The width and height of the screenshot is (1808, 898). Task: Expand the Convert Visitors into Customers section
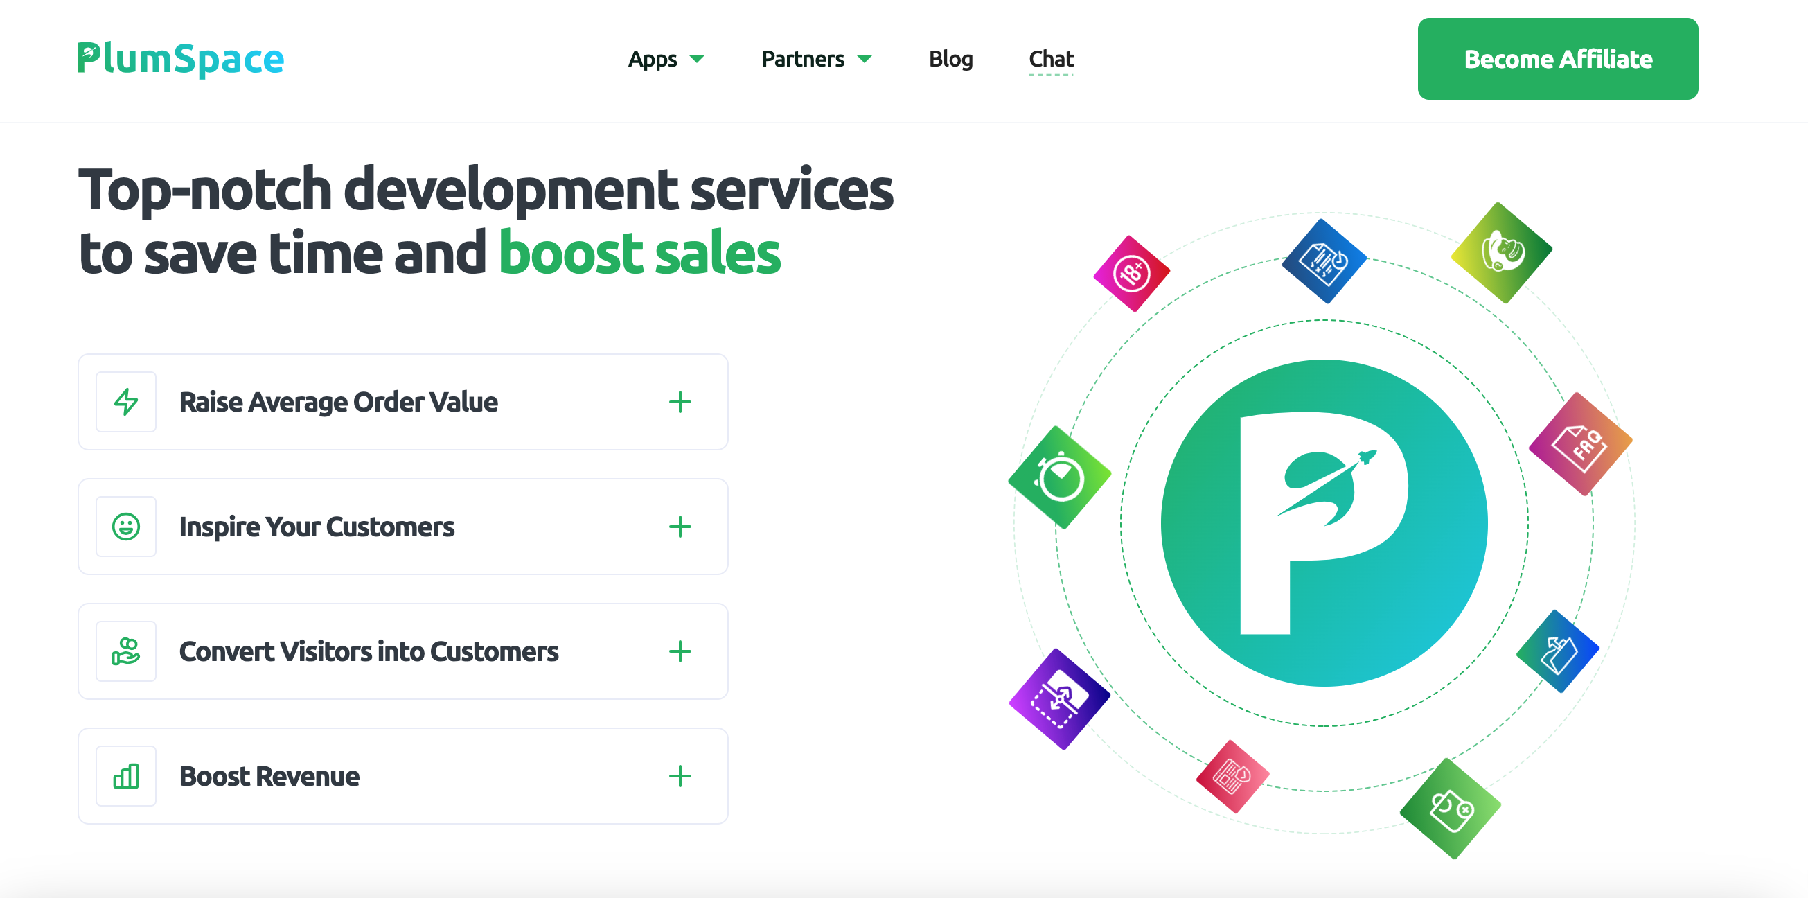tap(680, 651)
